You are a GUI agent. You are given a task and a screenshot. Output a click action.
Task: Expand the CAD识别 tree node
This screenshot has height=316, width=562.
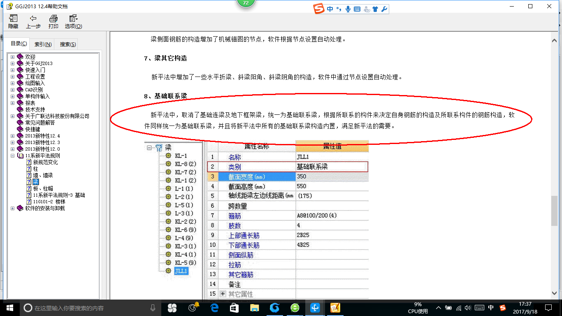tap(12, 90)
